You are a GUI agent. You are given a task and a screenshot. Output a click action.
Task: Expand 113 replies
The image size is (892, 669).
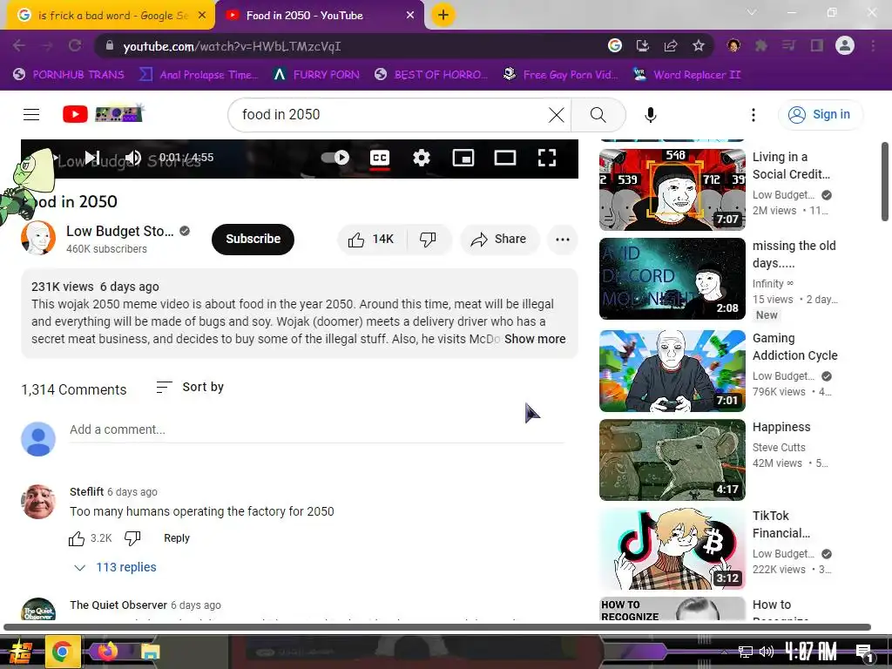pyautogui.click(x=116, y=567)
